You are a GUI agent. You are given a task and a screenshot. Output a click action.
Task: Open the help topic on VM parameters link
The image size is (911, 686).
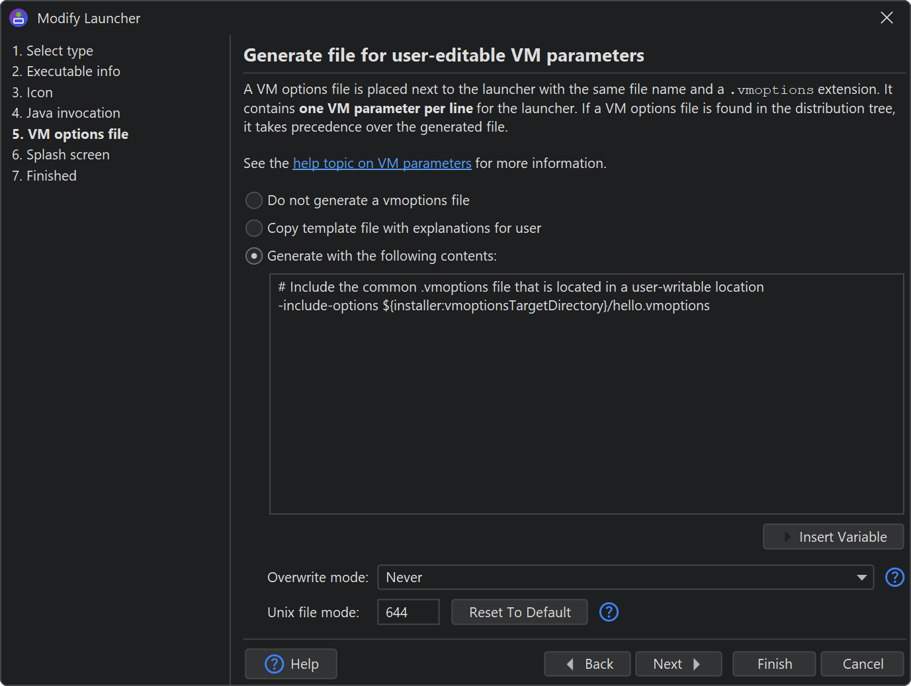click(382, 163)
